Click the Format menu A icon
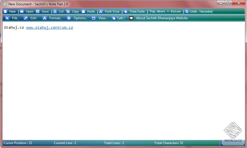The image size is (247, 148). (x=45, y=18)
